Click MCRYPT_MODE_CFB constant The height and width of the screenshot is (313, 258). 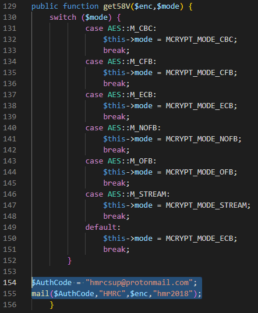pos(199,73)
